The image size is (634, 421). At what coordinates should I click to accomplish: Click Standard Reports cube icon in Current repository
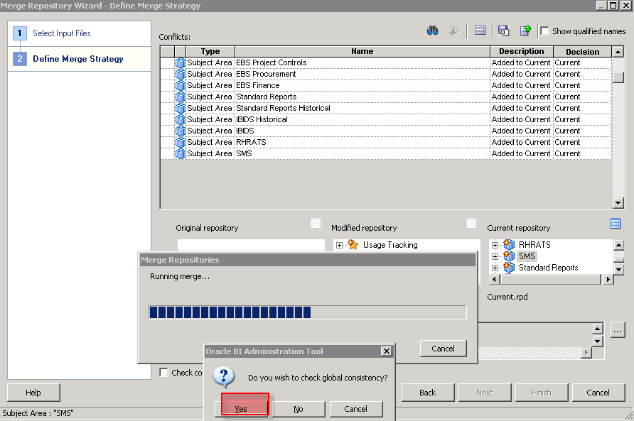pos(509,267)
